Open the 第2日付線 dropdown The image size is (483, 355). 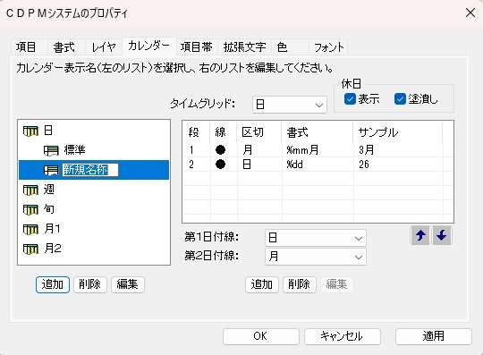tap(316, 257)
